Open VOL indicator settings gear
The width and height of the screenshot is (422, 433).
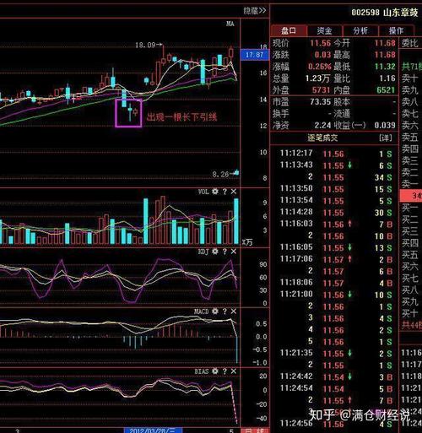(x=215, y=192)
